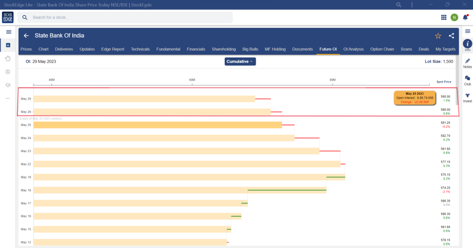The image size is (473, 248).
Task: Click the Info icon in right sidebar
Action: tap(467, 44)
